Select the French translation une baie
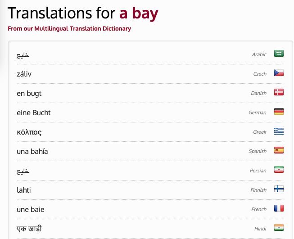Screen dimensions: 294x239 [31, 209]
